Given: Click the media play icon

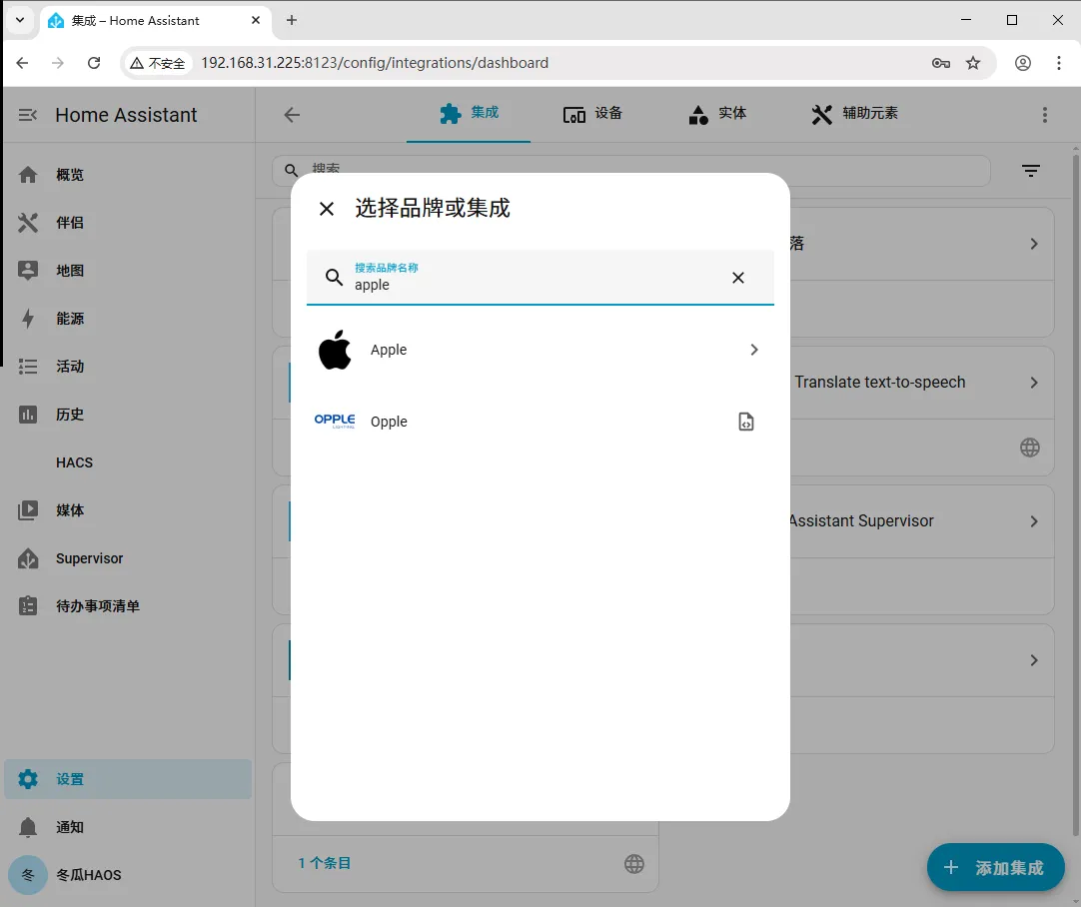Looking at the screenshot, I should 28,510.
